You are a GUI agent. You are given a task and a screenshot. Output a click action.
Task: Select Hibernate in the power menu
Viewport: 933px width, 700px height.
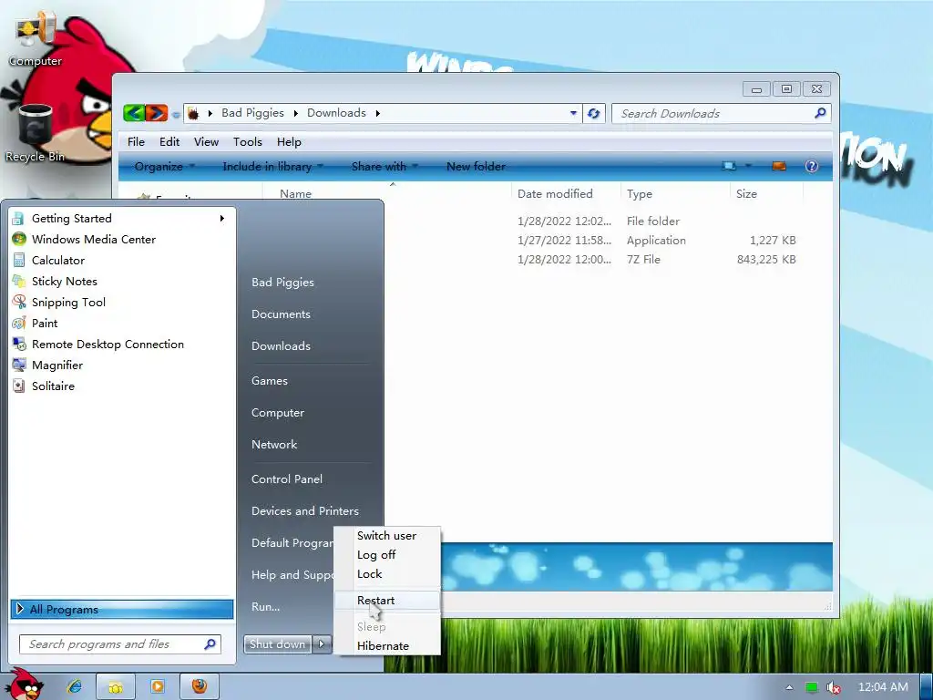coord(386,646)
